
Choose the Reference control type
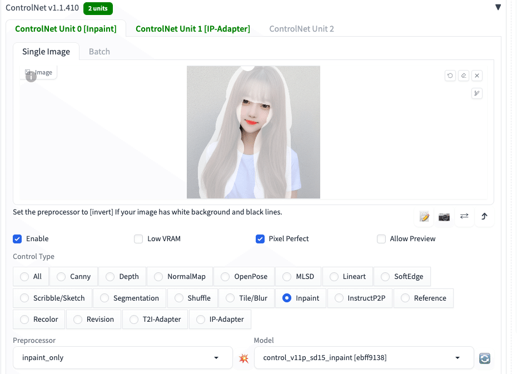[424, 298]
